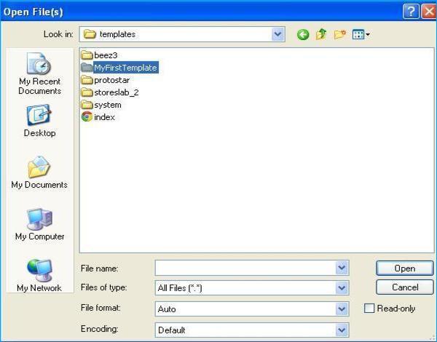The height and width of the screenshot is (342, 437).
Task: Click into the File name field
Action: [245, 268]
